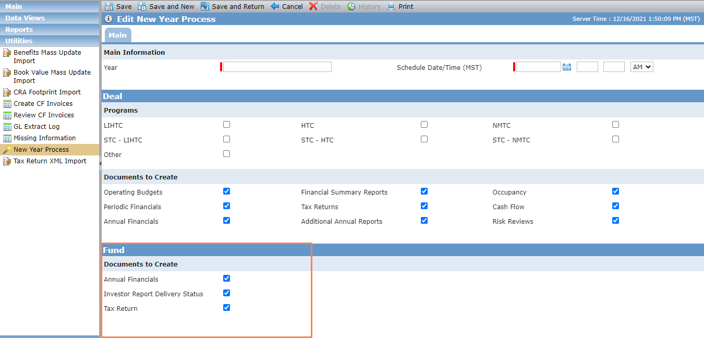The height and width of the screenshot is (338, 704).
Task: Click the Cancel blue arrow icon
Action: tap(275, 6)
